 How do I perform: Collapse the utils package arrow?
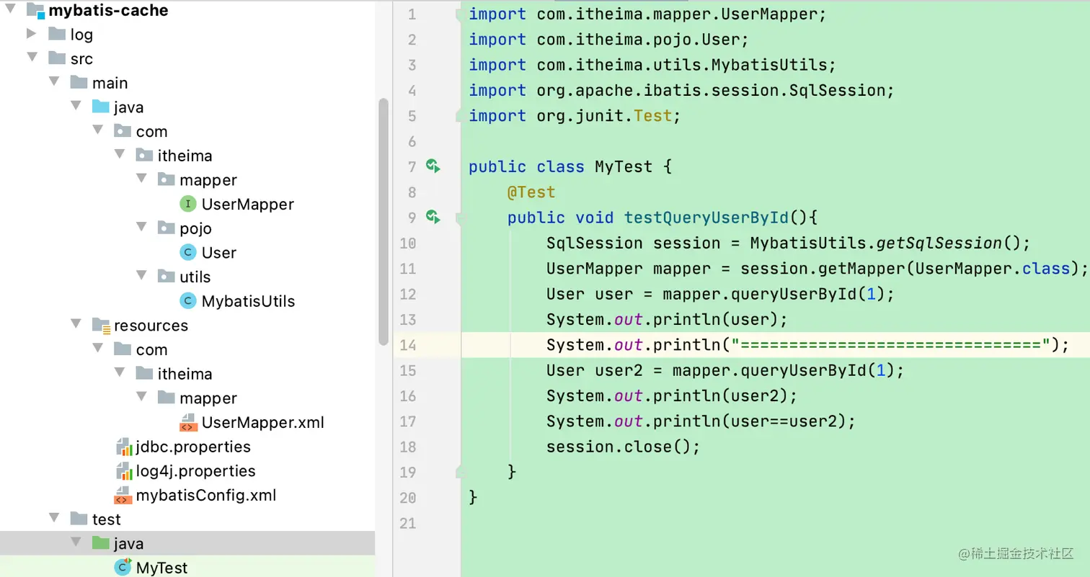coord(141,276)
